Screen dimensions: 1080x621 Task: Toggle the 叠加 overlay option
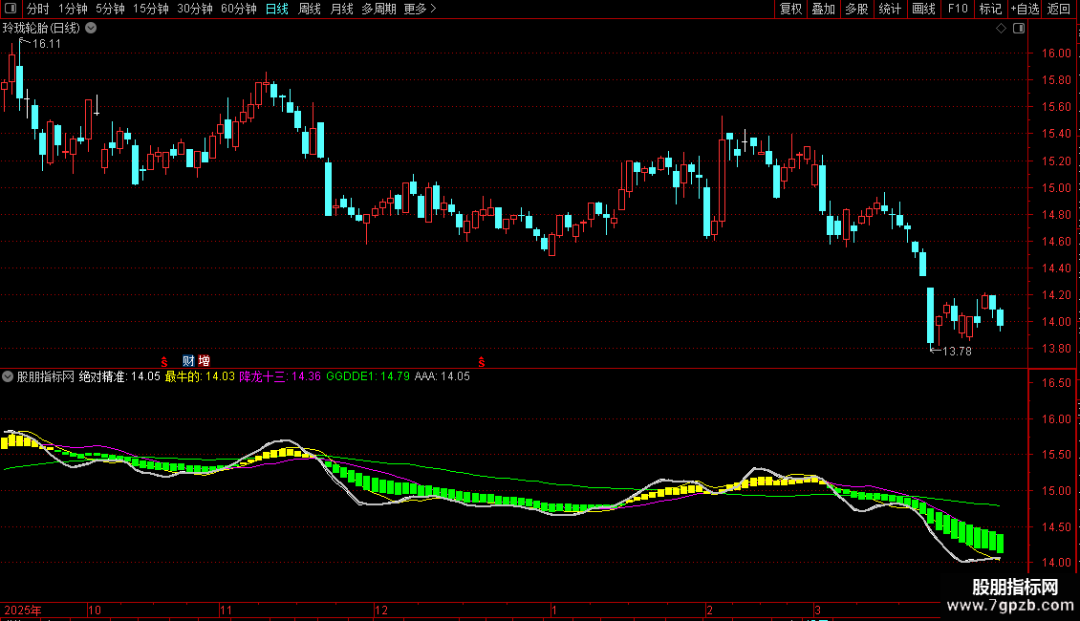click(x=824, y=9)
